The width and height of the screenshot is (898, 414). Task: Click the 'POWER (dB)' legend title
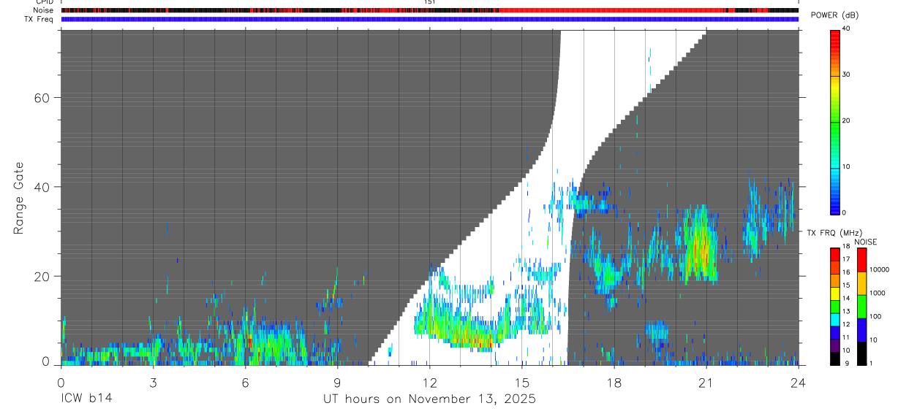pyautogui.click(x=835, y=15)
